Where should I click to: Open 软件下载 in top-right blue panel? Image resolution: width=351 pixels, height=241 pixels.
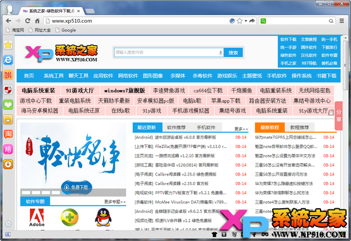point(288,39)
